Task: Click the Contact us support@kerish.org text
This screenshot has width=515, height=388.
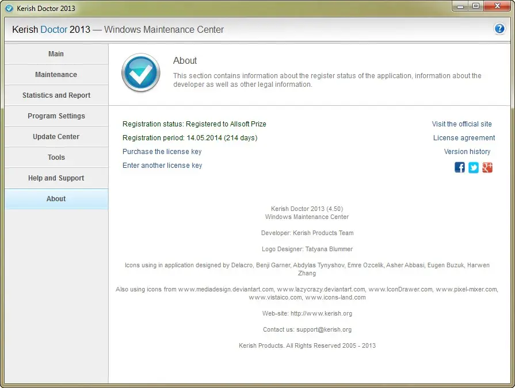Action: point(307,329)
